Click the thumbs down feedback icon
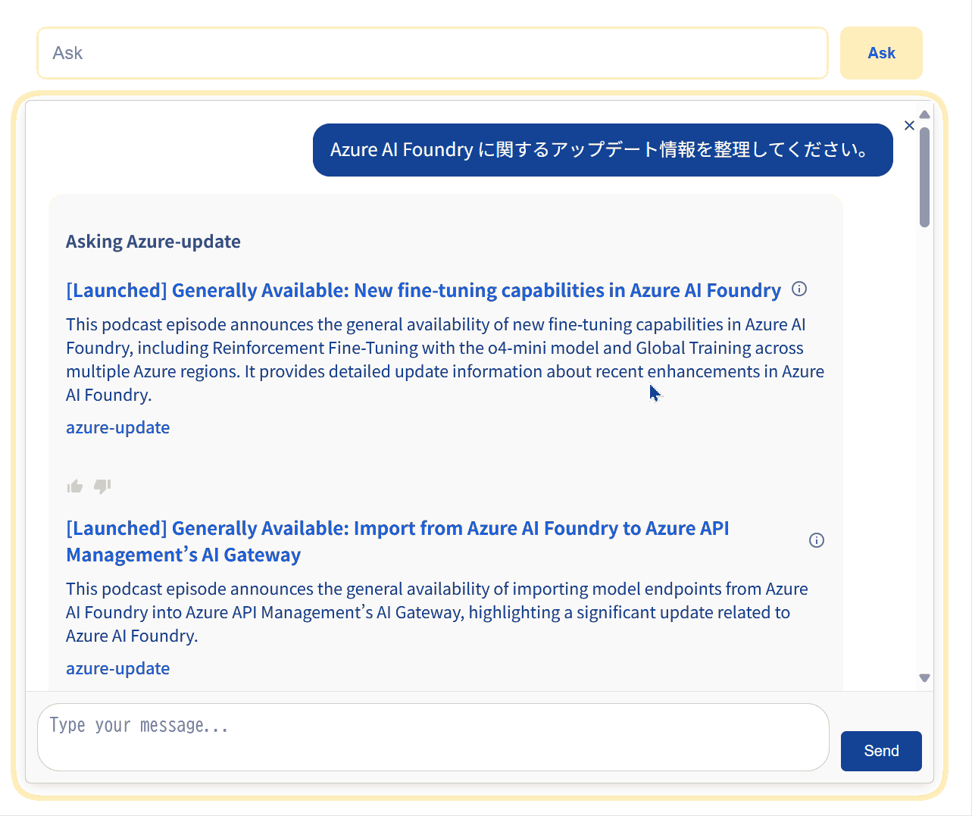 [102, 486]
